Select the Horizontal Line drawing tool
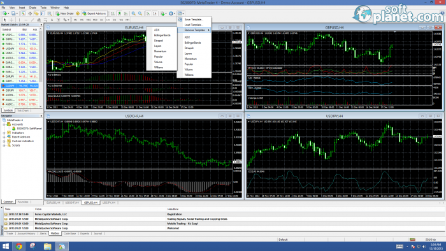 click(x=26, y=20)
